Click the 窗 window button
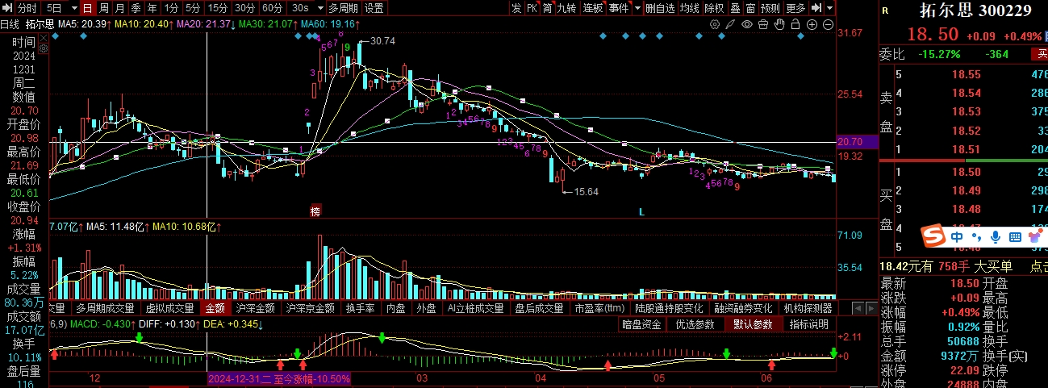The width and height of the screenshot is (1048, 388). tap(750, 8)
